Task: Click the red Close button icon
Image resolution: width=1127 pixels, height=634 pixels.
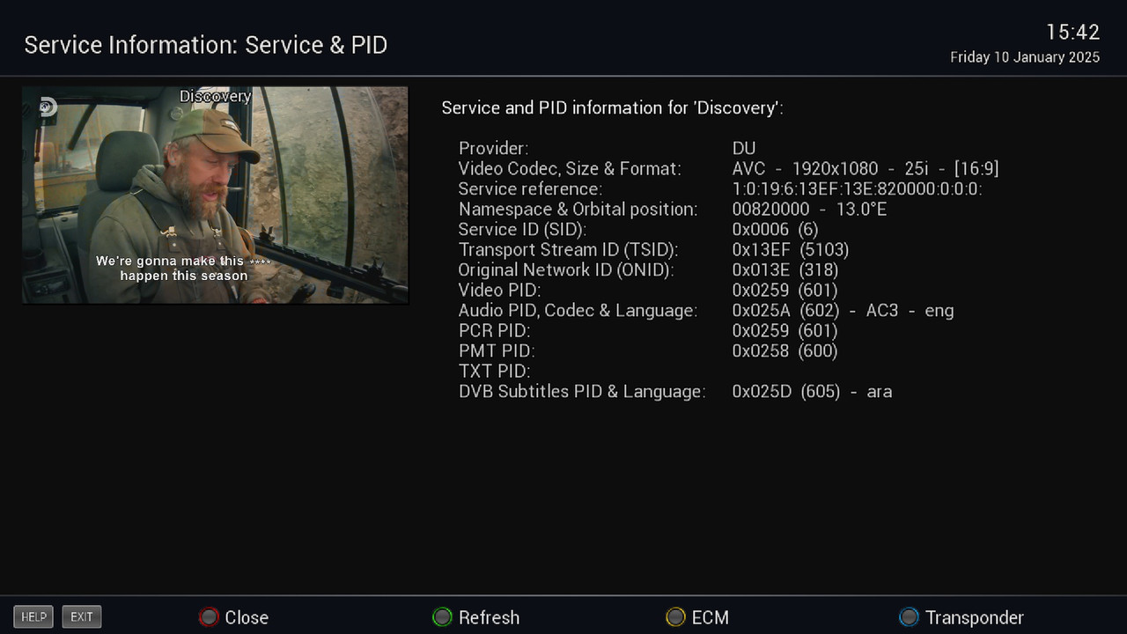Action: coord(209,617)
